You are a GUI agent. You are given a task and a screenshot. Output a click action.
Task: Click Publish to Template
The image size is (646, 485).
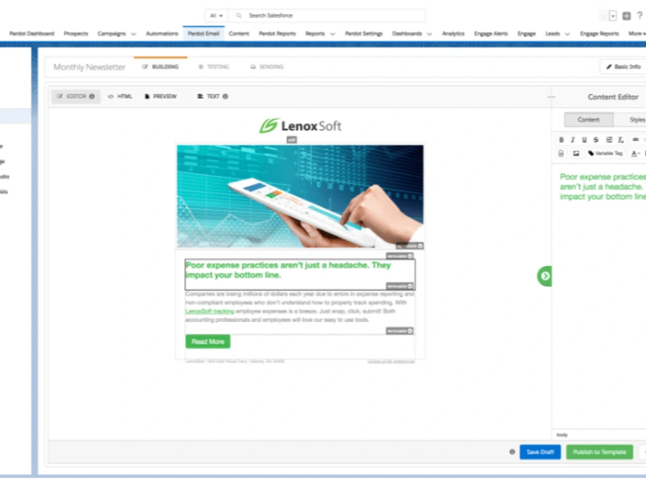pyautogui.click(x=599, y=452)
